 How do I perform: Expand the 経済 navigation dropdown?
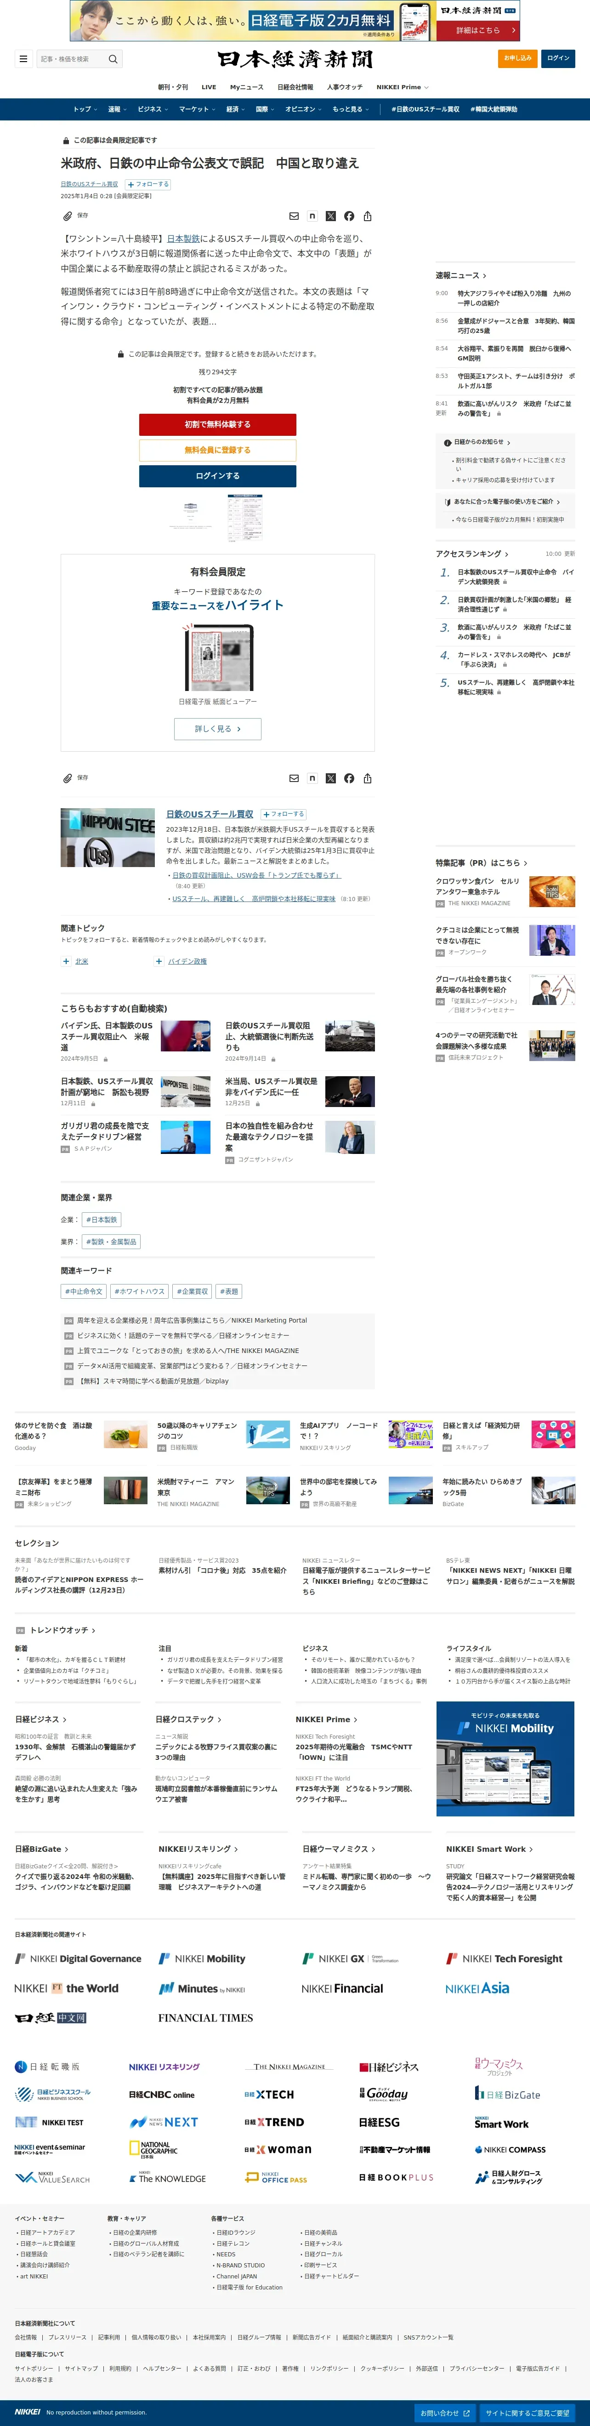click(x=234, y=109)
